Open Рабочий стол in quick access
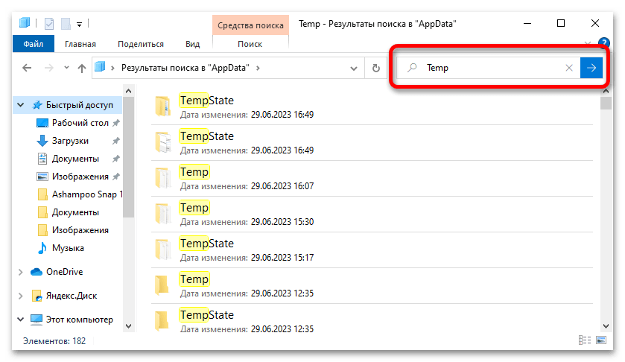Screen dimensions: 625x362 pyautogui.click(x=80, y=123)
